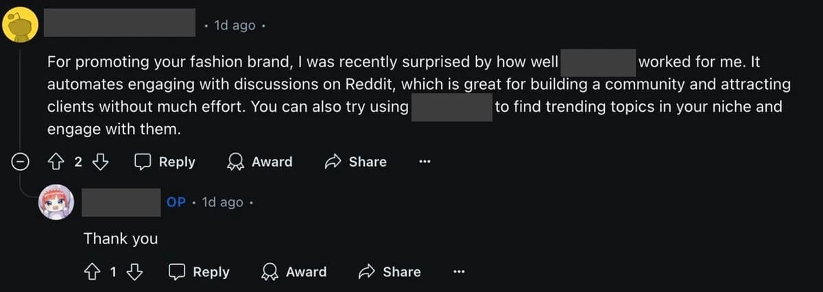
Task: Open the reply's "1d ago" timestamp
Action: (x=222, y=203)
